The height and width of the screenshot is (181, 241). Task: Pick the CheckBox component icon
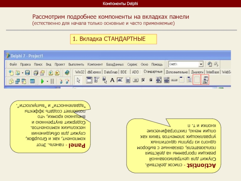pos(143,80)
